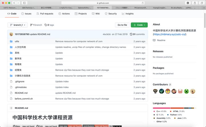This screenshot has width=206, height=127.
Task: Open the 1 branch link
Action: tap(36, 25)
